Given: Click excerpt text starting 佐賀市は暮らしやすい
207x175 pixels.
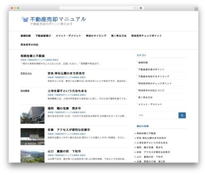Looking at the screenshot, I should 87,138.
